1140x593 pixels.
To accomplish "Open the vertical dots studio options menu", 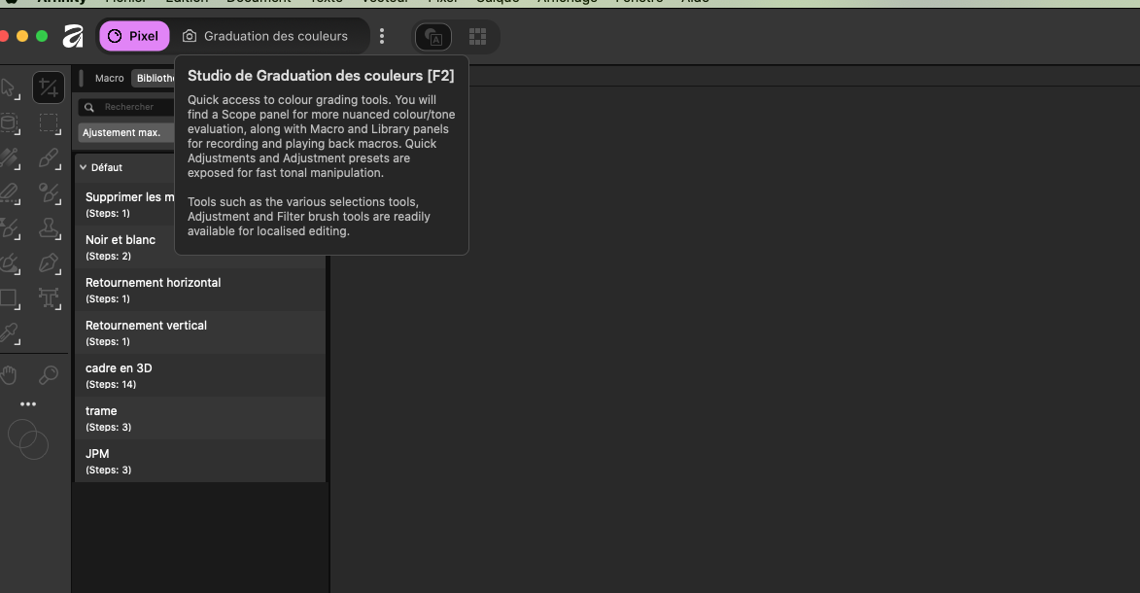I will coord(382,36).
